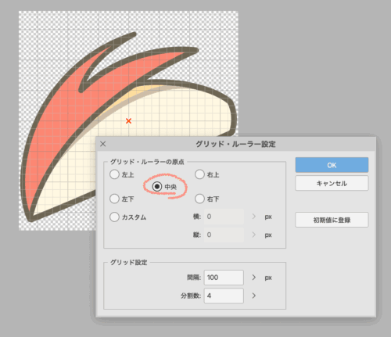Click the disabled 横 value field
Screen dimensions: 391x337
tap(224, 217)
